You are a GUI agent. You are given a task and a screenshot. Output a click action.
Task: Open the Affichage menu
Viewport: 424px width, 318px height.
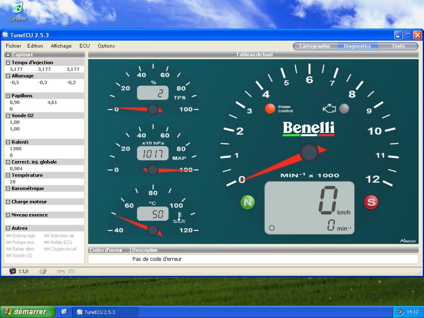(x=61, y=46)
